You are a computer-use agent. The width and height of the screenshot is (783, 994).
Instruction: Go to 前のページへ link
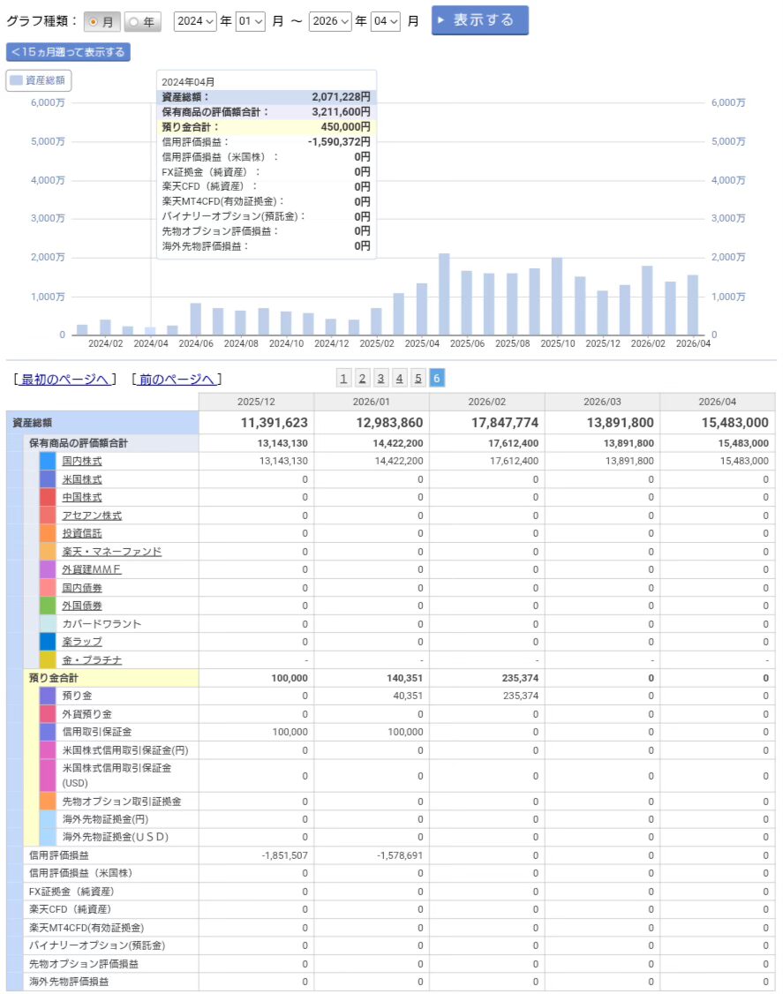(x=176, y=379)
